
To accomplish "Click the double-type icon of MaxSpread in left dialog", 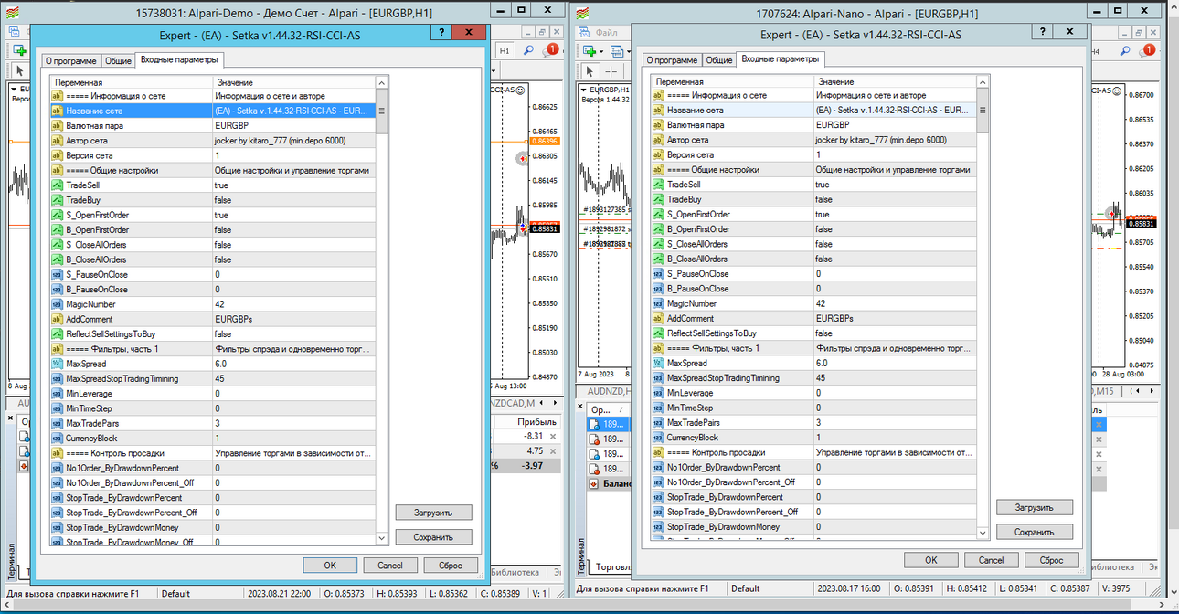I will 57,364.
